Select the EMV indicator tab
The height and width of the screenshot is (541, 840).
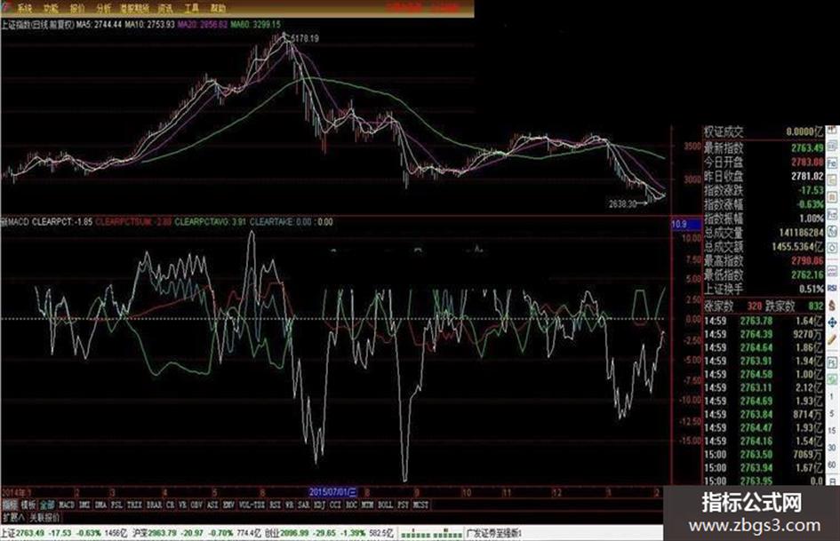point(228,505)
